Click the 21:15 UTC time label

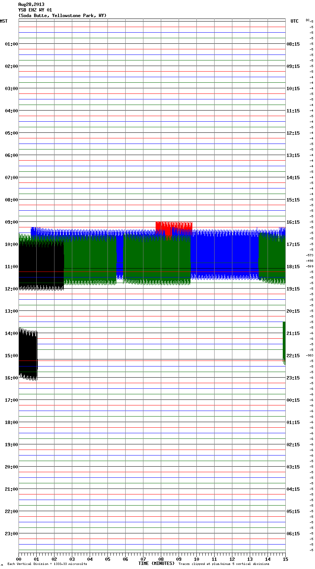(x=293, y=333)
